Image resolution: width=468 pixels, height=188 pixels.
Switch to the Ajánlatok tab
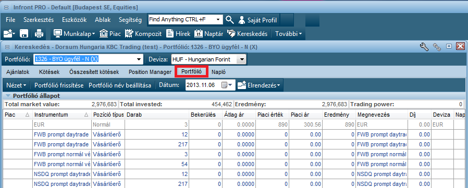click(x=17, y=72)
